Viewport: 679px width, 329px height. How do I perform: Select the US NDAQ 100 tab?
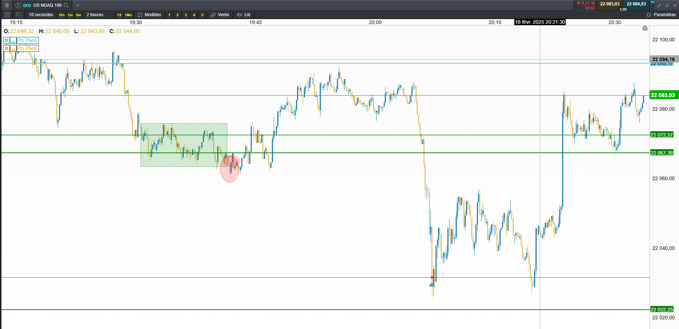[47, 5]
